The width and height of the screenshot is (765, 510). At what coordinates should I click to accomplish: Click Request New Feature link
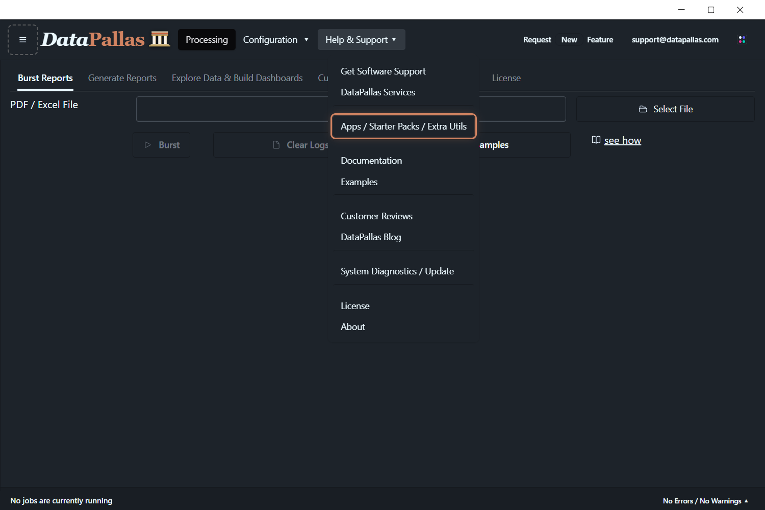point(568,40)
